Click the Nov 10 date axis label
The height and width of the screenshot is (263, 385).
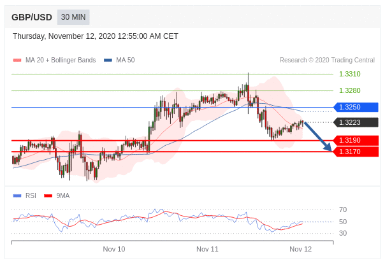(114, 249)
